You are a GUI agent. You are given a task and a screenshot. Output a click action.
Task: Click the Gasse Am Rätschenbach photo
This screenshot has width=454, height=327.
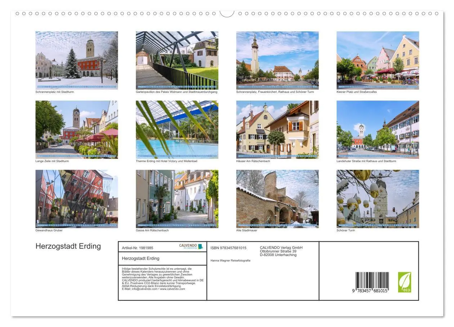coord(177,199)
